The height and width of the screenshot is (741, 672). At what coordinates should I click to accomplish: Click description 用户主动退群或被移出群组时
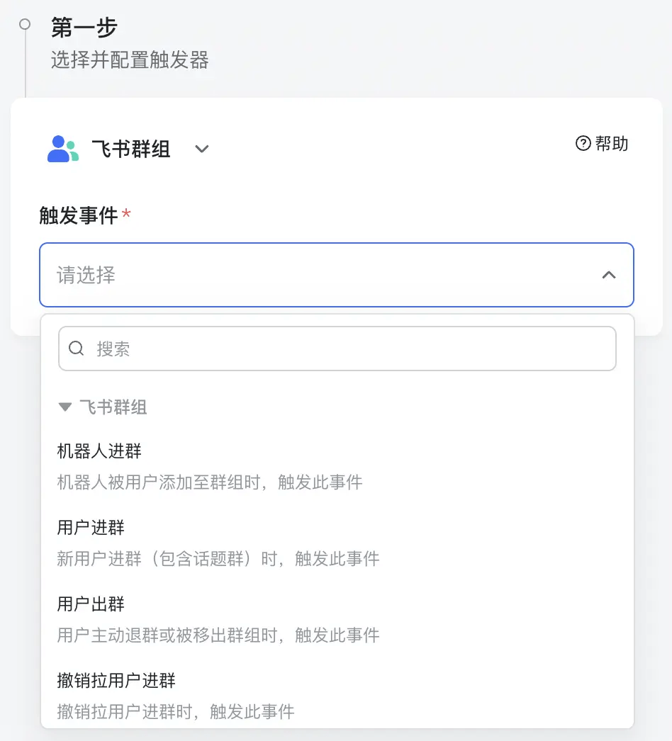pos(167,635)
